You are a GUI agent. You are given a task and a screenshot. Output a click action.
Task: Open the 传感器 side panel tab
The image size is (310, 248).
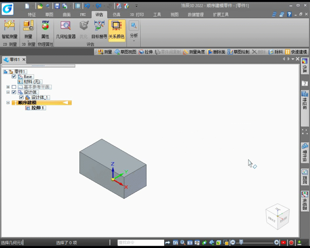305,201
